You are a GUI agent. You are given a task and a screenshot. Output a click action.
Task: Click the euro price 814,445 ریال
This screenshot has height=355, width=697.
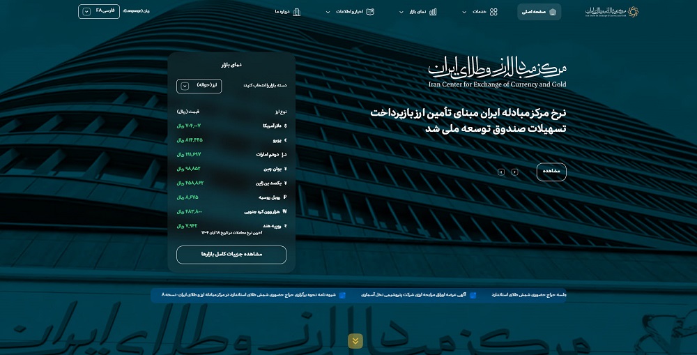tap(190, 140)
